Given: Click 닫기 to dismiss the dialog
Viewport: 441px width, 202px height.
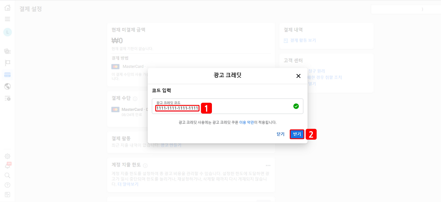Looking at the screenshot, I should tap(281, 134).
